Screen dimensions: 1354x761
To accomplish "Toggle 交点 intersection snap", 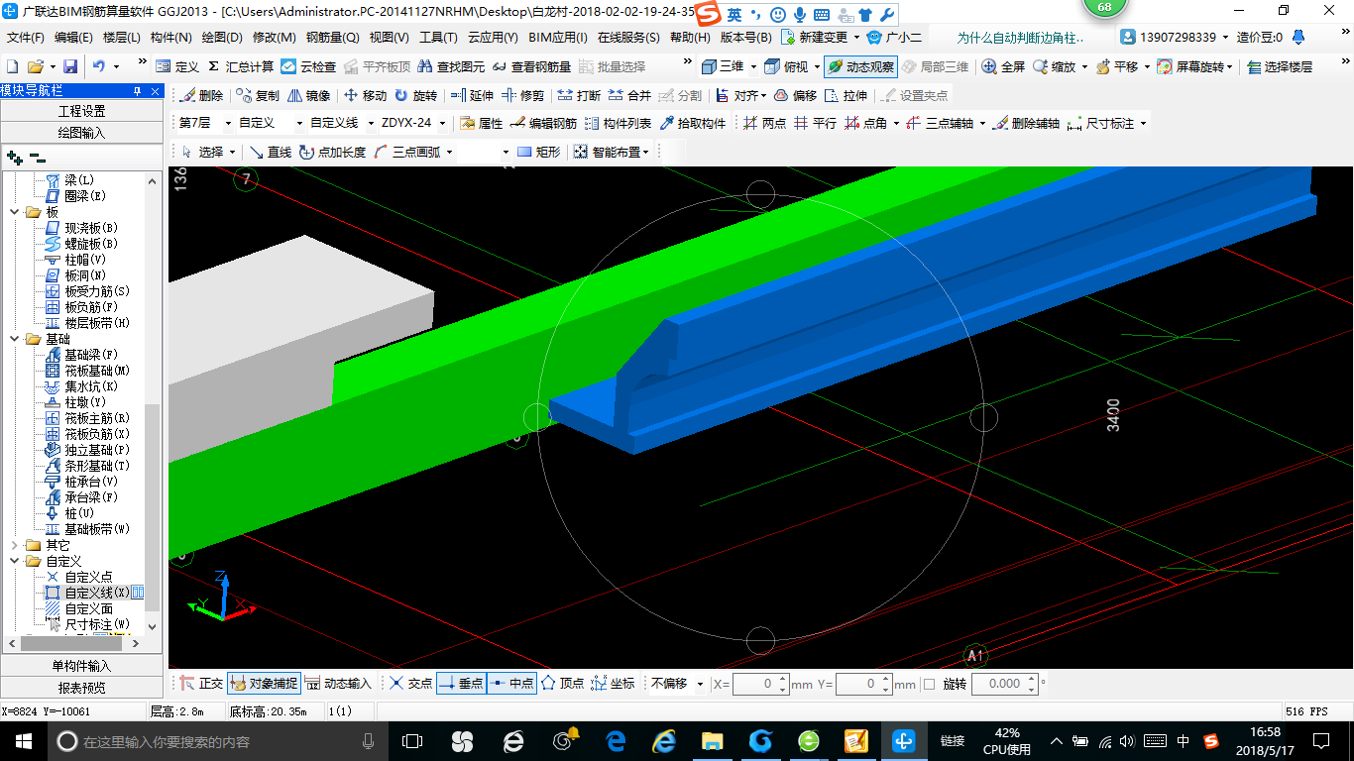I will tap(411, 684).
